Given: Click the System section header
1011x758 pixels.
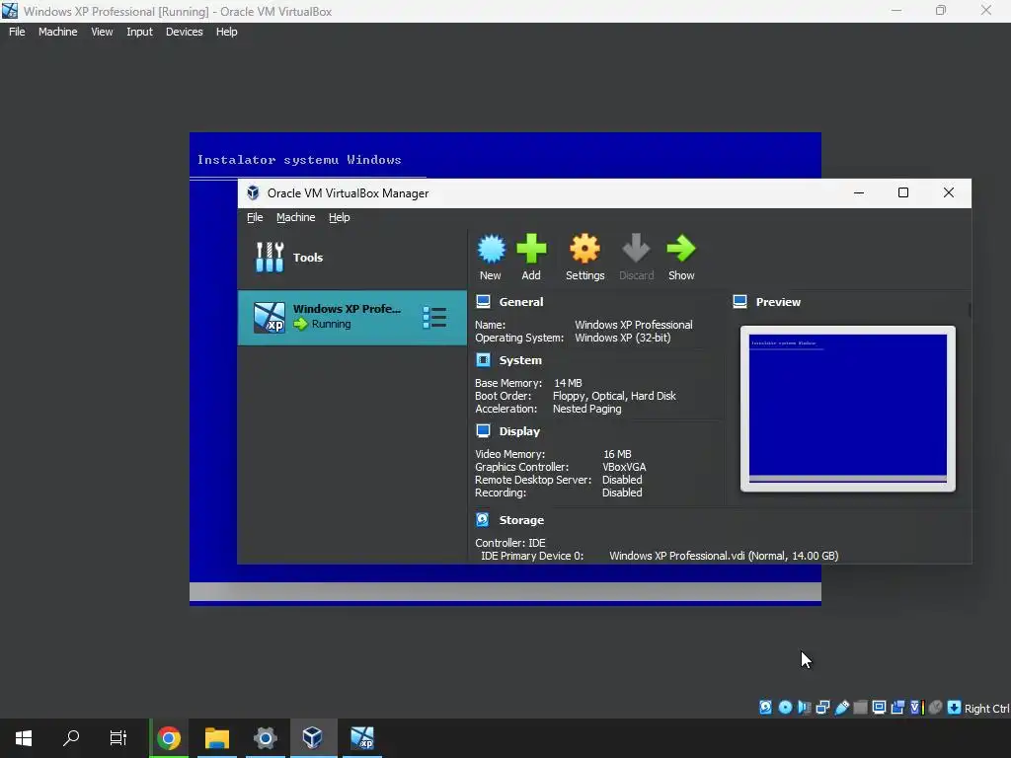Looking at the screenshot, I should point(520,360).
